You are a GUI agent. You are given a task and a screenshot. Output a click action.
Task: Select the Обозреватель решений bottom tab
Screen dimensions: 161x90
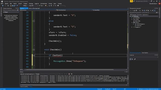point(135,53)
